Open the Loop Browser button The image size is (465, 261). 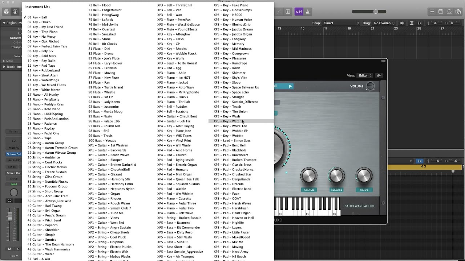point(449,12)
